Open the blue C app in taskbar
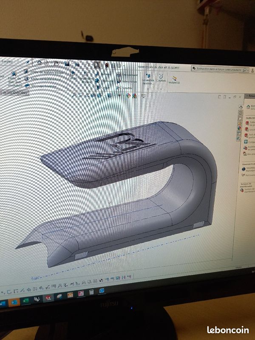This screenshot has height=340, width=255. click(x=102, y=291)
